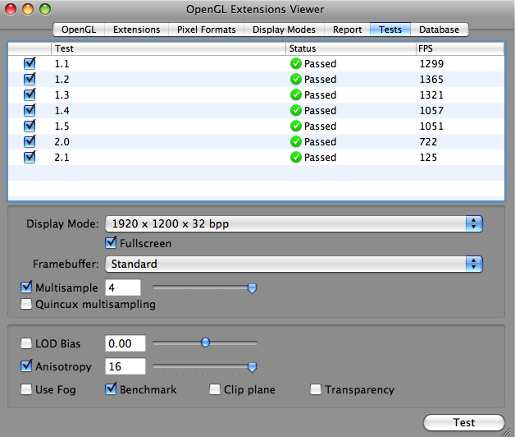This screenshot has height=437, width=515.
Task: Select the Tests tab
Action: [x=390, y=30]
